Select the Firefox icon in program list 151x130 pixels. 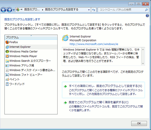point(7,42)
